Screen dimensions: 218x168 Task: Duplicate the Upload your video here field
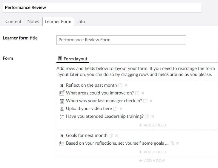[x=115, y=109]
